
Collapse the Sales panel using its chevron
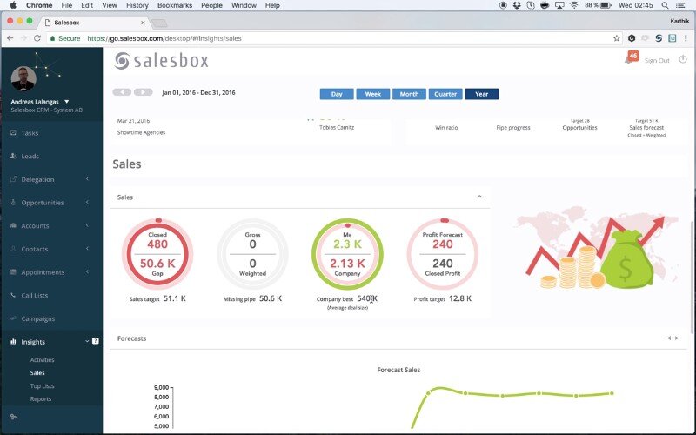click(479, 197)
